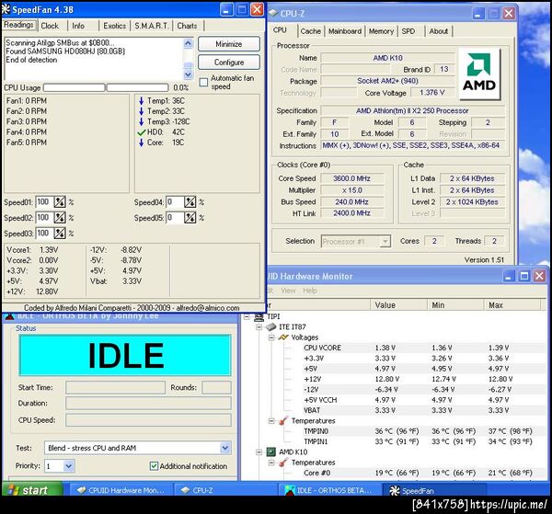Click the Min column header
Image resolution: width=552 pixels, height=514 pixels.
(x=455, y=305)
